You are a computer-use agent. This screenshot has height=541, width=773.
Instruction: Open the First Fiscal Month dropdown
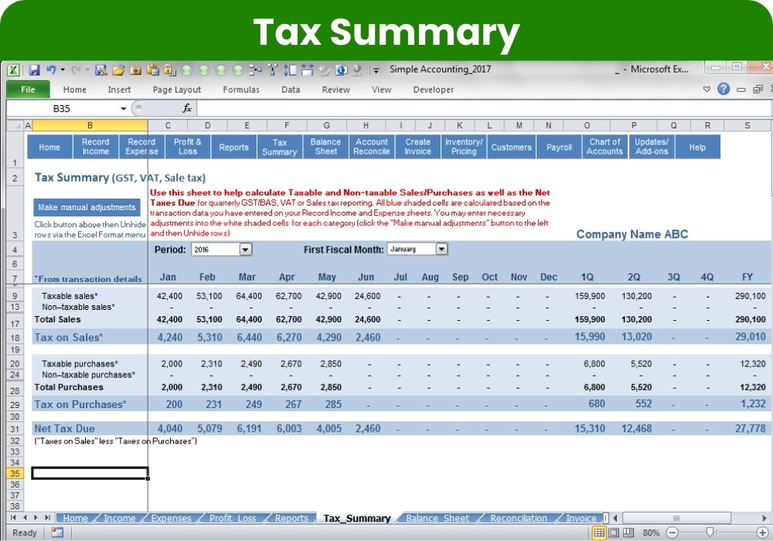441,250
